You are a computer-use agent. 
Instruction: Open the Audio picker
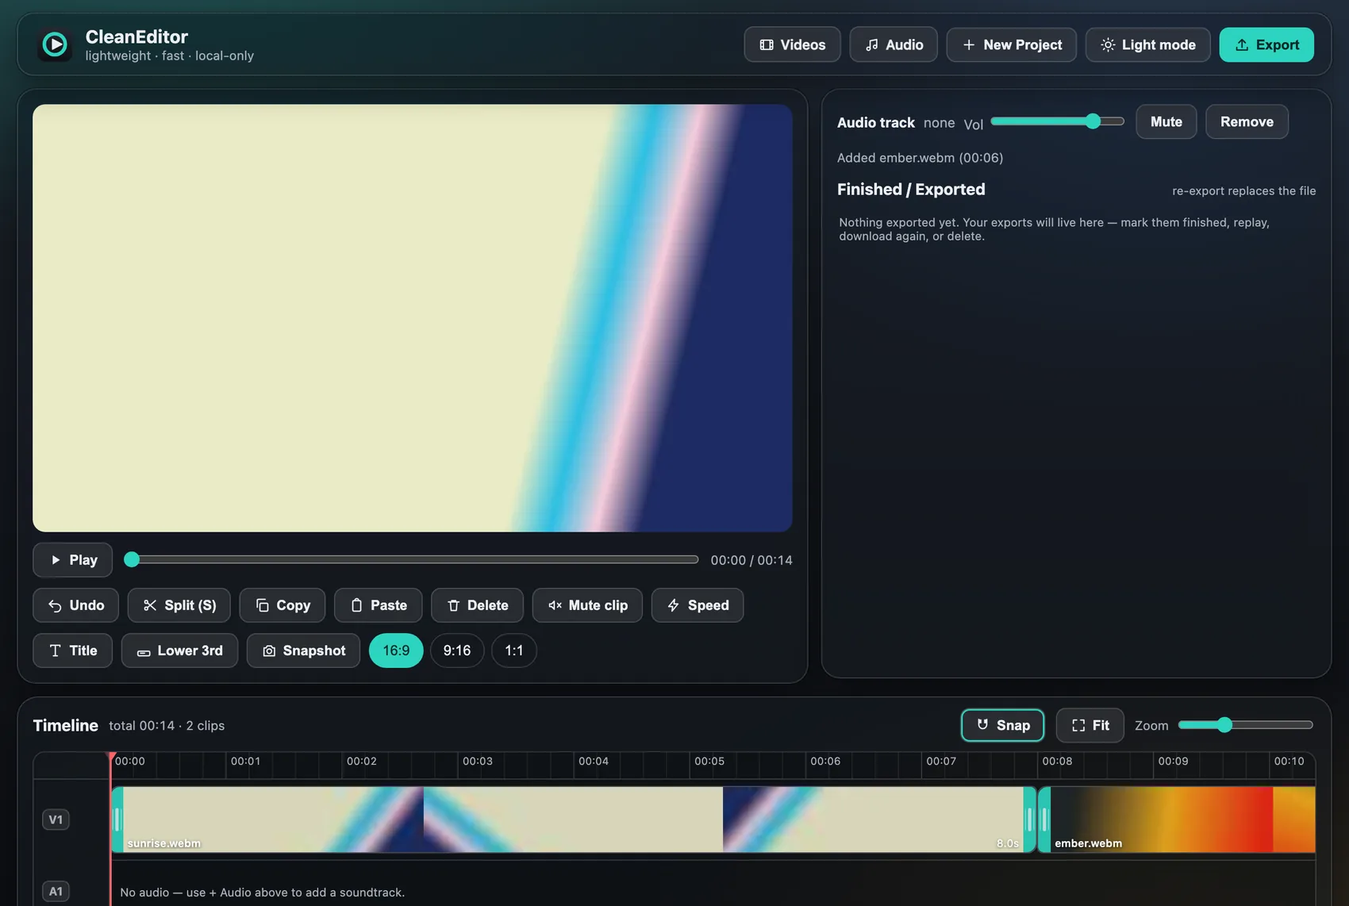[x=894, y=44]
